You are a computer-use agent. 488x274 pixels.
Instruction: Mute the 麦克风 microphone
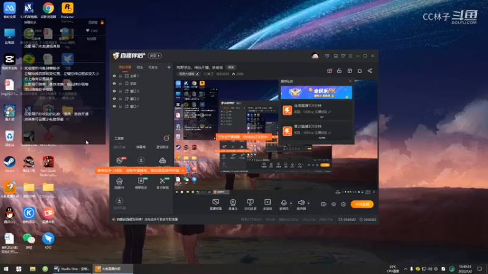tap(284, 205)
